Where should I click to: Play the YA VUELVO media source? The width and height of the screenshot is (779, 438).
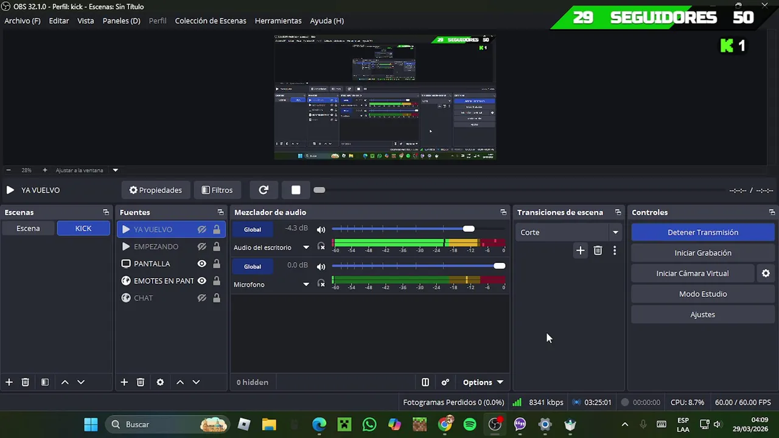[10, 190]
